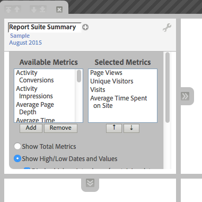
Task: Select Average Time Spent on Site
Action: 118,102
